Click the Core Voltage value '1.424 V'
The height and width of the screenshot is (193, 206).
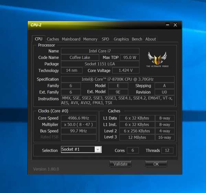126,71
